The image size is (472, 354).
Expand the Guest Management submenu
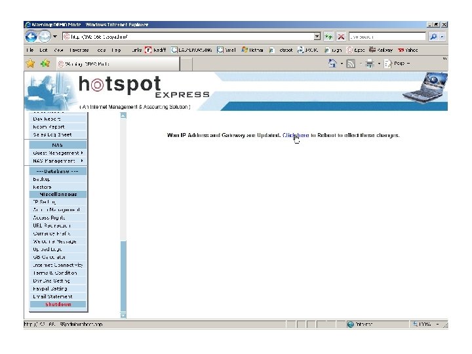58,153
